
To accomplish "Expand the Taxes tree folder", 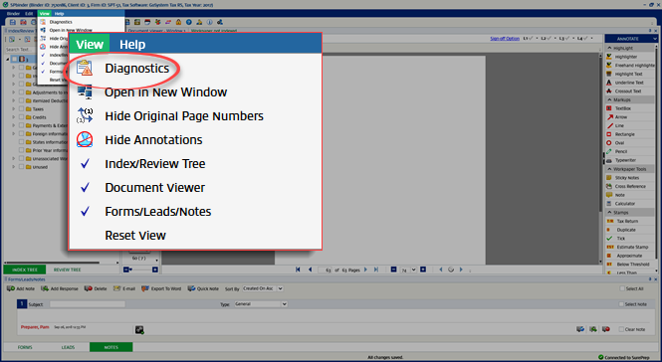I will tap(14, 108).
